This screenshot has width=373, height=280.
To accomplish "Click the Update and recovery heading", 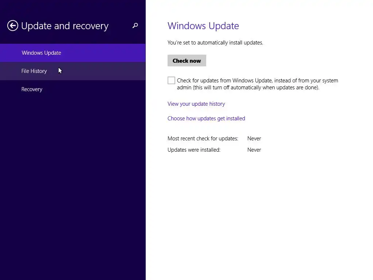I will (65, 26).
